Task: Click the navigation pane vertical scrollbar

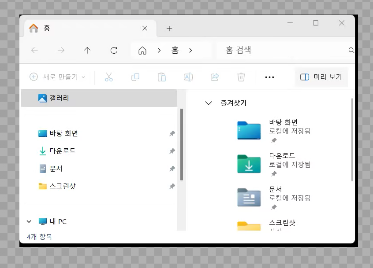Action: pos(182,145)
